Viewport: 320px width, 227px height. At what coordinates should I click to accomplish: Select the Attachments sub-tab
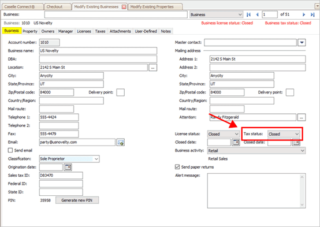pos(120,31)
